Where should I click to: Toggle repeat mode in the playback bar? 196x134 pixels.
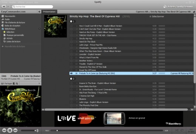pos(182,130)
